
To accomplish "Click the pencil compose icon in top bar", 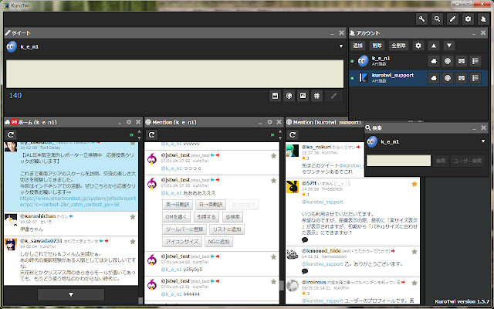I will (452, 19).
